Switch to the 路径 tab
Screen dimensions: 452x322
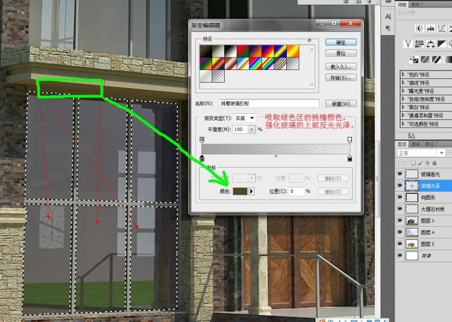click(x=429, y=144)
